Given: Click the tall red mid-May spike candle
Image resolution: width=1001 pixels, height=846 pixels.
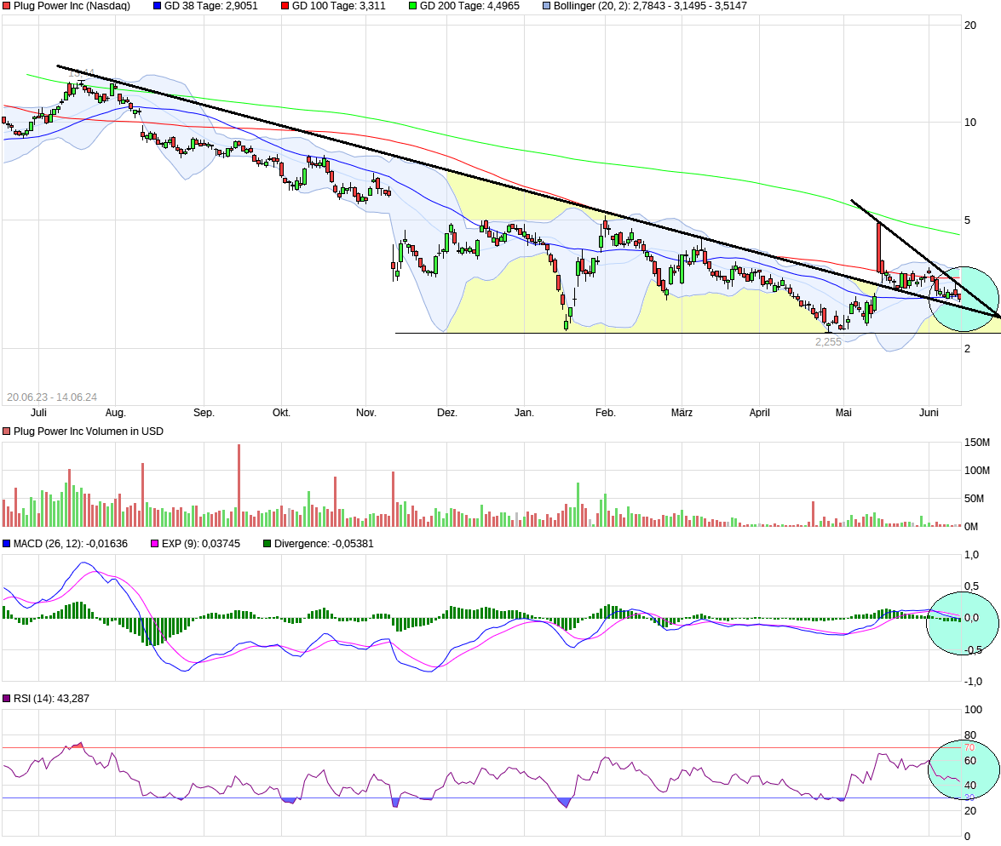Looking at the screenshot, I should point(879,249).
